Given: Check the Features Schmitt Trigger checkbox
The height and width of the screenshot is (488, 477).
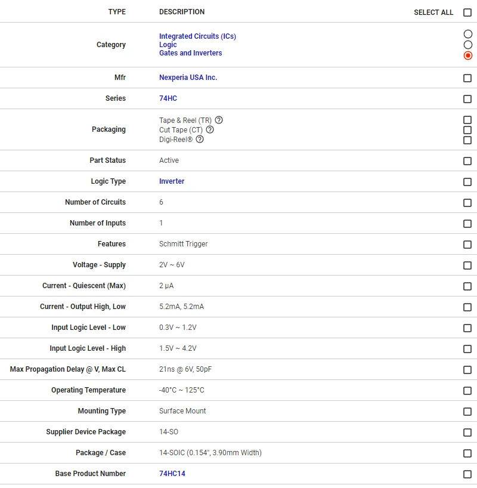Looking at the screenshot, I should click(467, 245).
